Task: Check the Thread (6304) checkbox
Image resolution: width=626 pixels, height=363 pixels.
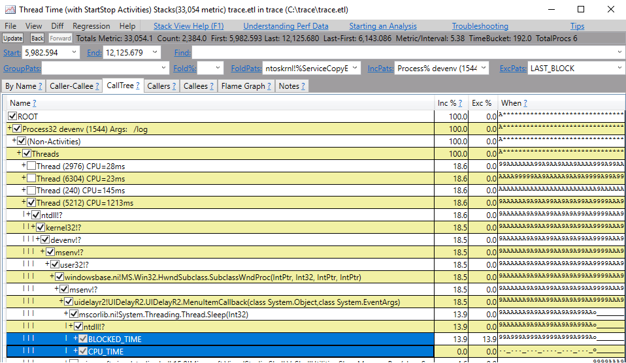Action: (31, 178)
